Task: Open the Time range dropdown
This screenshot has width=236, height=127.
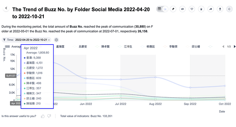Action: 26,40
